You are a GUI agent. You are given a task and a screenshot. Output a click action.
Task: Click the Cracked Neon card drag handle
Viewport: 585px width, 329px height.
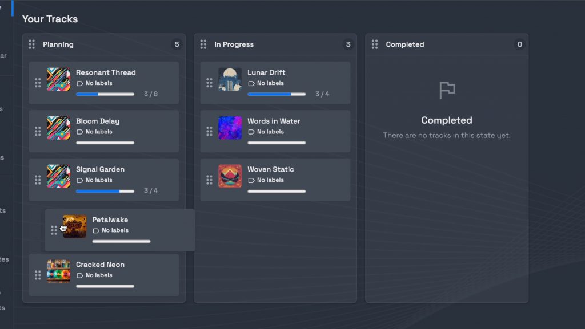tap(38, 275)
